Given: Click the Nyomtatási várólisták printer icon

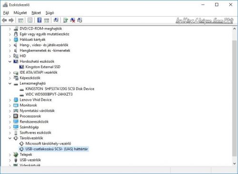Looking at the screenshot, I should coord(16,111).
